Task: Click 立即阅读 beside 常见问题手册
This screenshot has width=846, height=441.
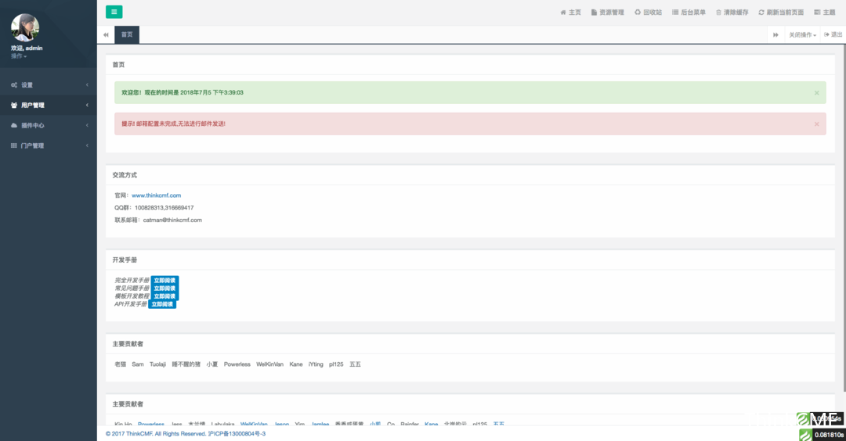Action: tap(164, 289)
